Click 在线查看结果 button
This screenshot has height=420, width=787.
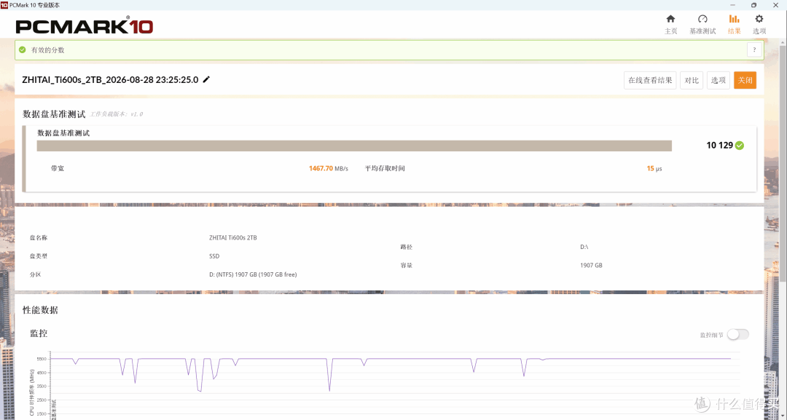pyautogui.click(x=650, y=80)
